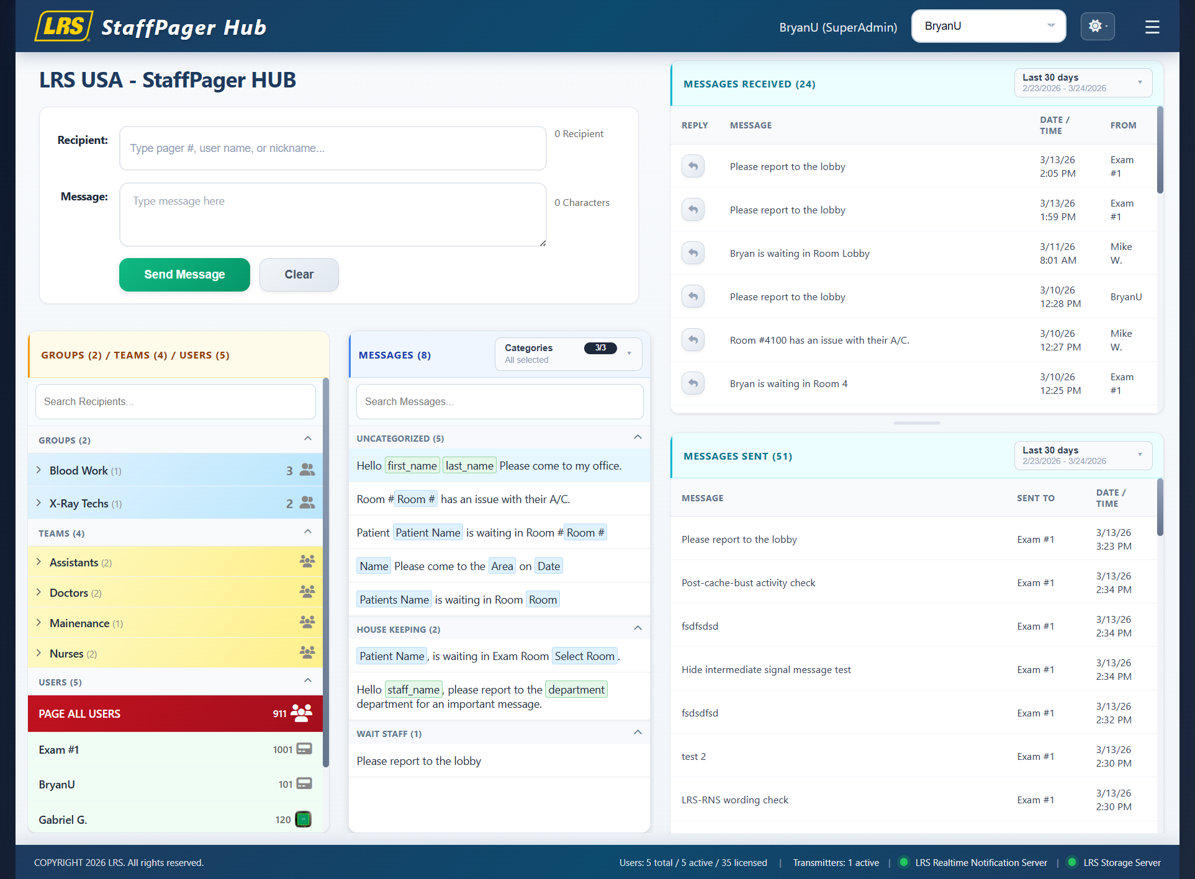Click the Search Messages field
The width and height of the screenshot is (1195, 879).
499,401
